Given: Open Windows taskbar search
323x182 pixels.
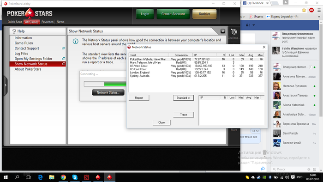Looking at the screenshot, I should point(17,177).
